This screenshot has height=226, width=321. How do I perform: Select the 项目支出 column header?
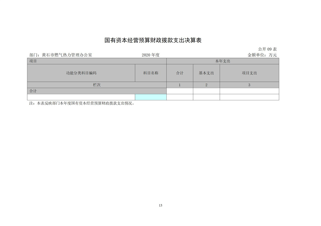pos(249,73)
